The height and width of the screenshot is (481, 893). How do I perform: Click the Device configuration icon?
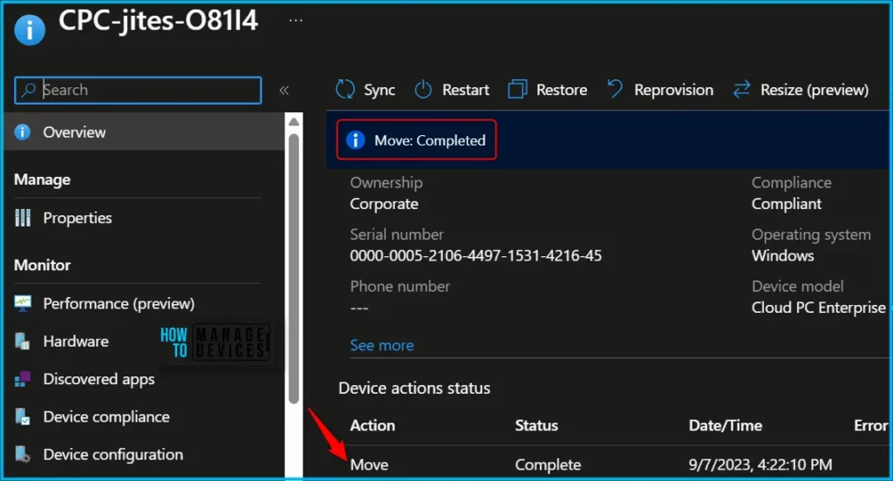pos(22,454)
